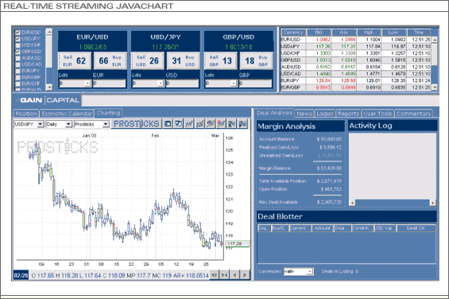Click the Buy GBP 18 button

[256, 60]
